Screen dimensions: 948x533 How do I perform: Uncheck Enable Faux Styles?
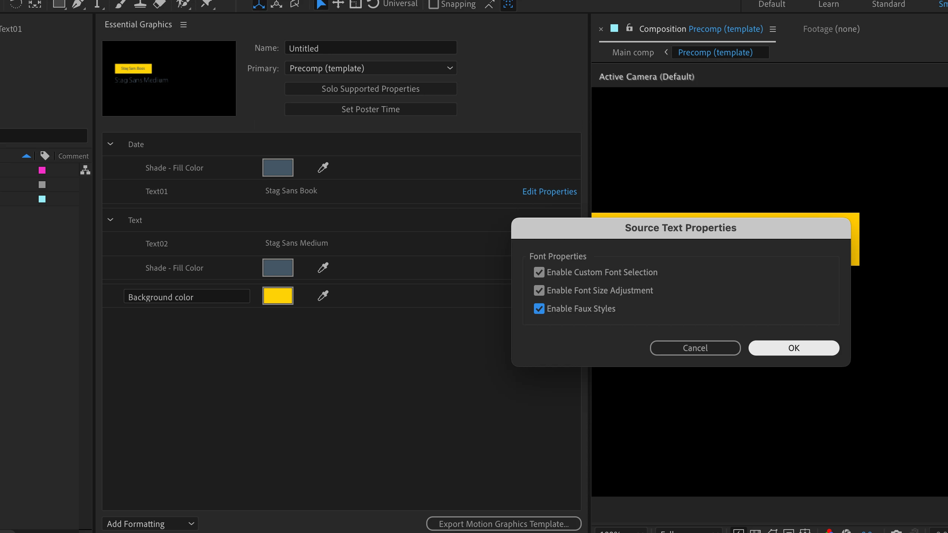(x=539, y=309)
